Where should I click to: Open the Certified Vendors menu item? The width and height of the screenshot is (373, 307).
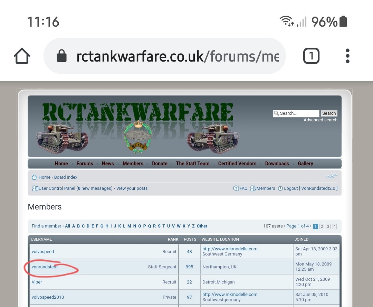point(237,164)
